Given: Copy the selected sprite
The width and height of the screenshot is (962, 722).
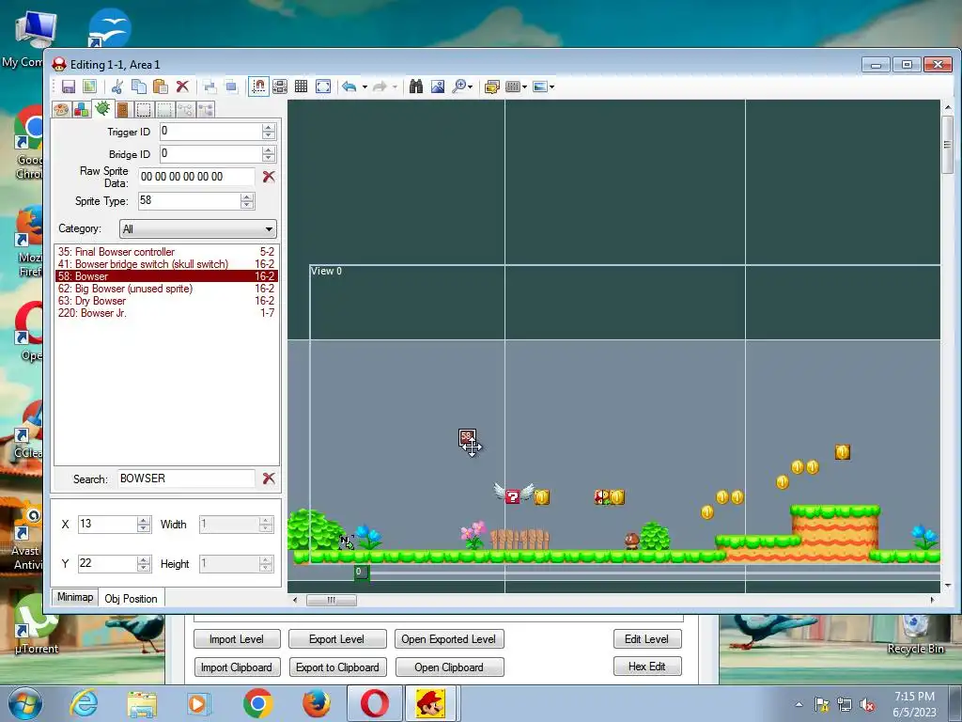Looking at the screenshot, I should click(x=139, y=86).
